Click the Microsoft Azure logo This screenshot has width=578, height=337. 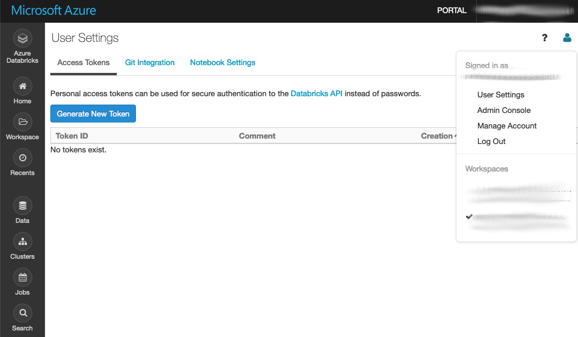coord(53,10)
